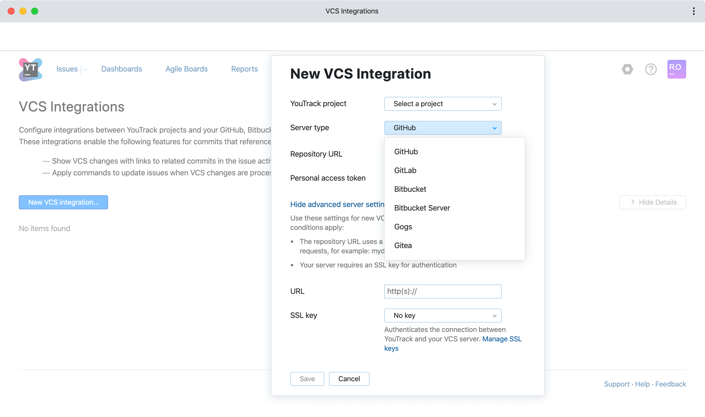The height and width of the screenshot is (417, 705).
Task: Open the Select a project dropdown
Action: coord(443,104)
